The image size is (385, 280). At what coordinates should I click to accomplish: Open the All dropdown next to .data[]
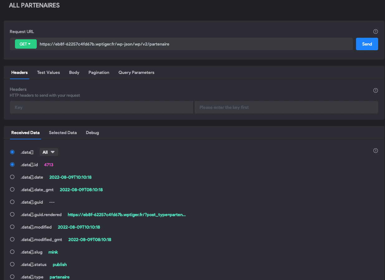pyautogui.click(x=49, y=152)
